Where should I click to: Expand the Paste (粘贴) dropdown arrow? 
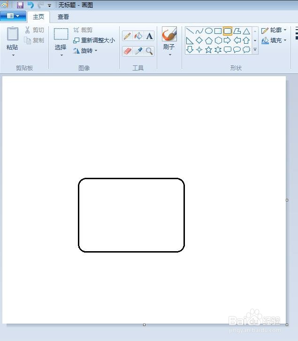tap(13, 55)
